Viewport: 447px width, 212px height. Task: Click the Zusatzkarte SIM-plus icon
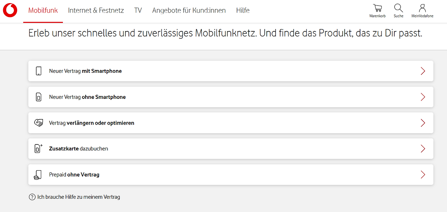pyautogui.click(x=38, y=149)
